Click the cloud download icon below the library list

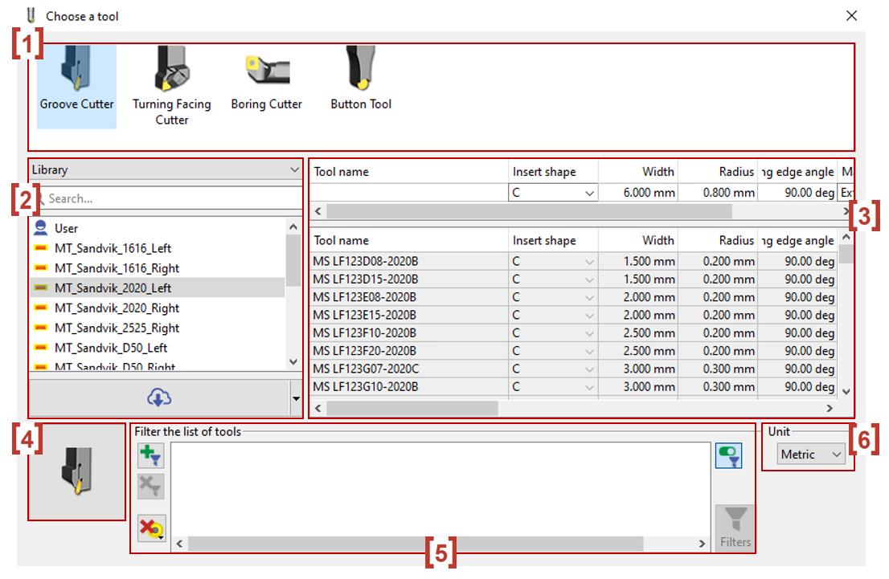coord(160,398)
